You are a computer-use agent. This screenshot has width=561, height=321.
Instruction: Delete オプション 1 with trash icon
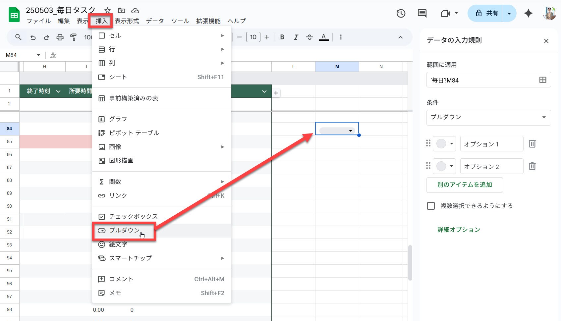[x=532, y=144]
